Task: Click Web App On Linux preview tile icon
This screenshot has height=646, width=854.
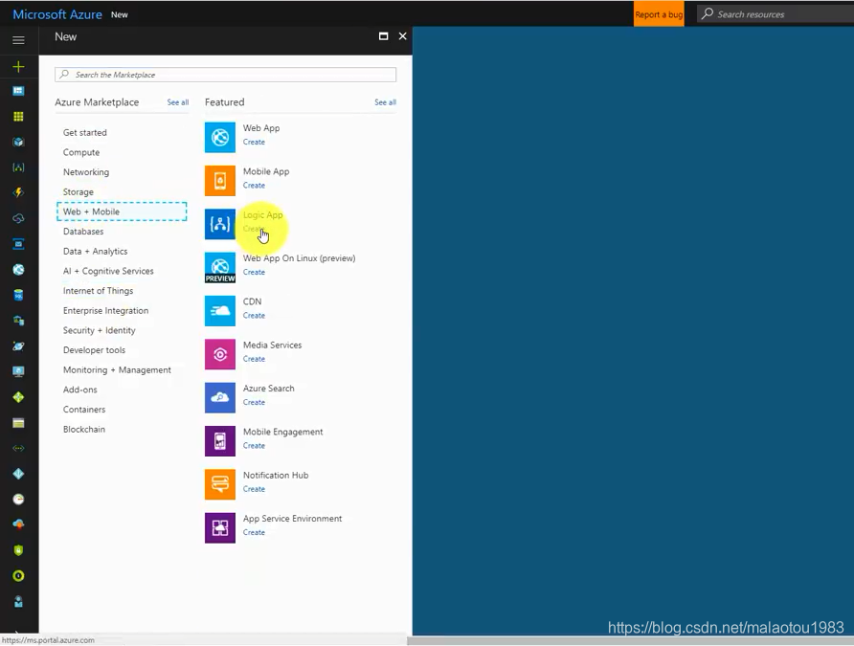Action: pos(220,267)
